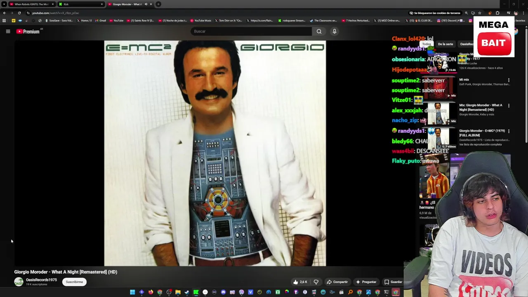
Task: Open Kick app in taskbar
Action: tap(196, 292)
